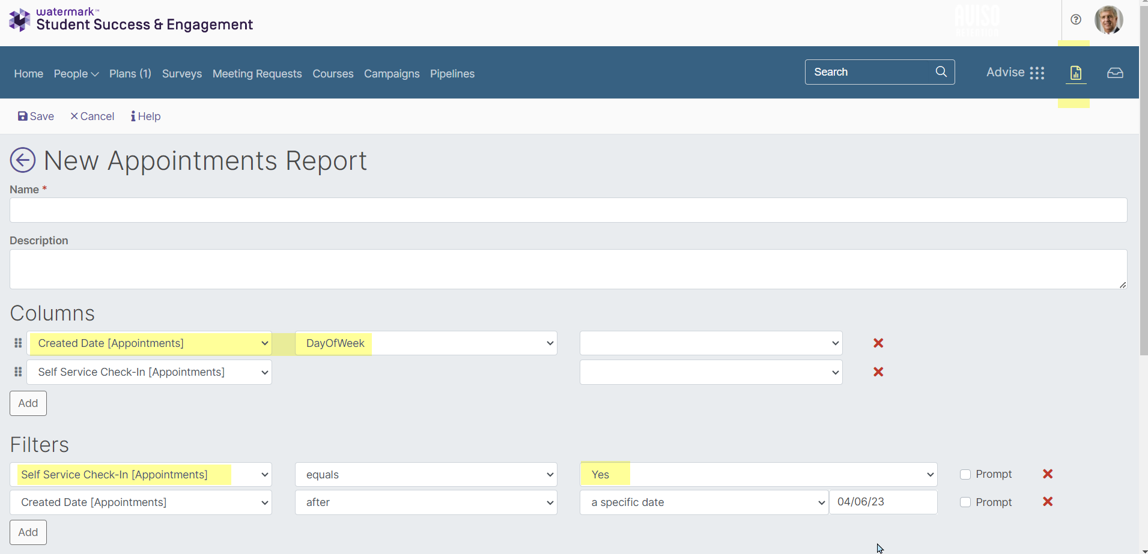The width and height of the screenshot is (1148, 554).
Task: Grab drag handle of Self Service Check-In column
Action: click(x=18, y=372)
